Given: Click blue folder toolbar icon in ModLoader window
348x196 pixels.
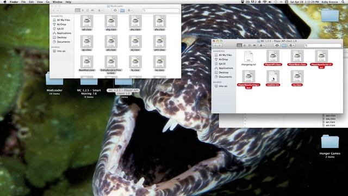Looking at the screenshot, I should (122, 10).
